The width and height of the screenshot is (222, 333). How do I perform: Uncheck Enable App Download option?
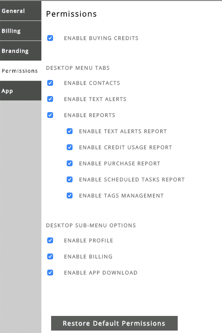(50, 273)
